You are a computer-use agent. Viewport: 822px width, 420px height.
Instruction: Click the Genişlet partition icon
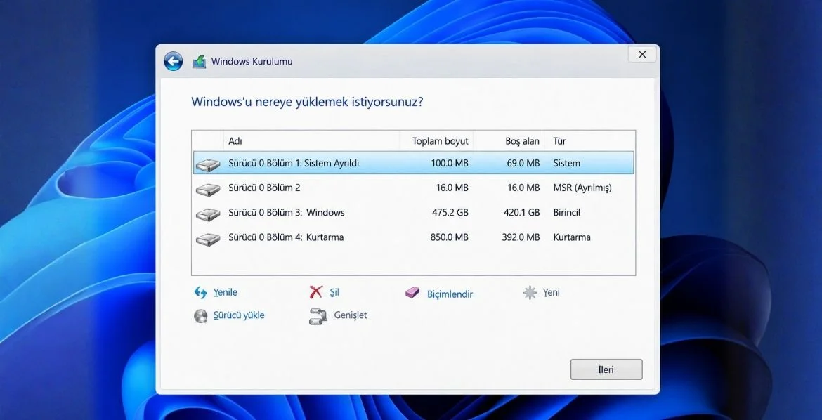point(317,315)
